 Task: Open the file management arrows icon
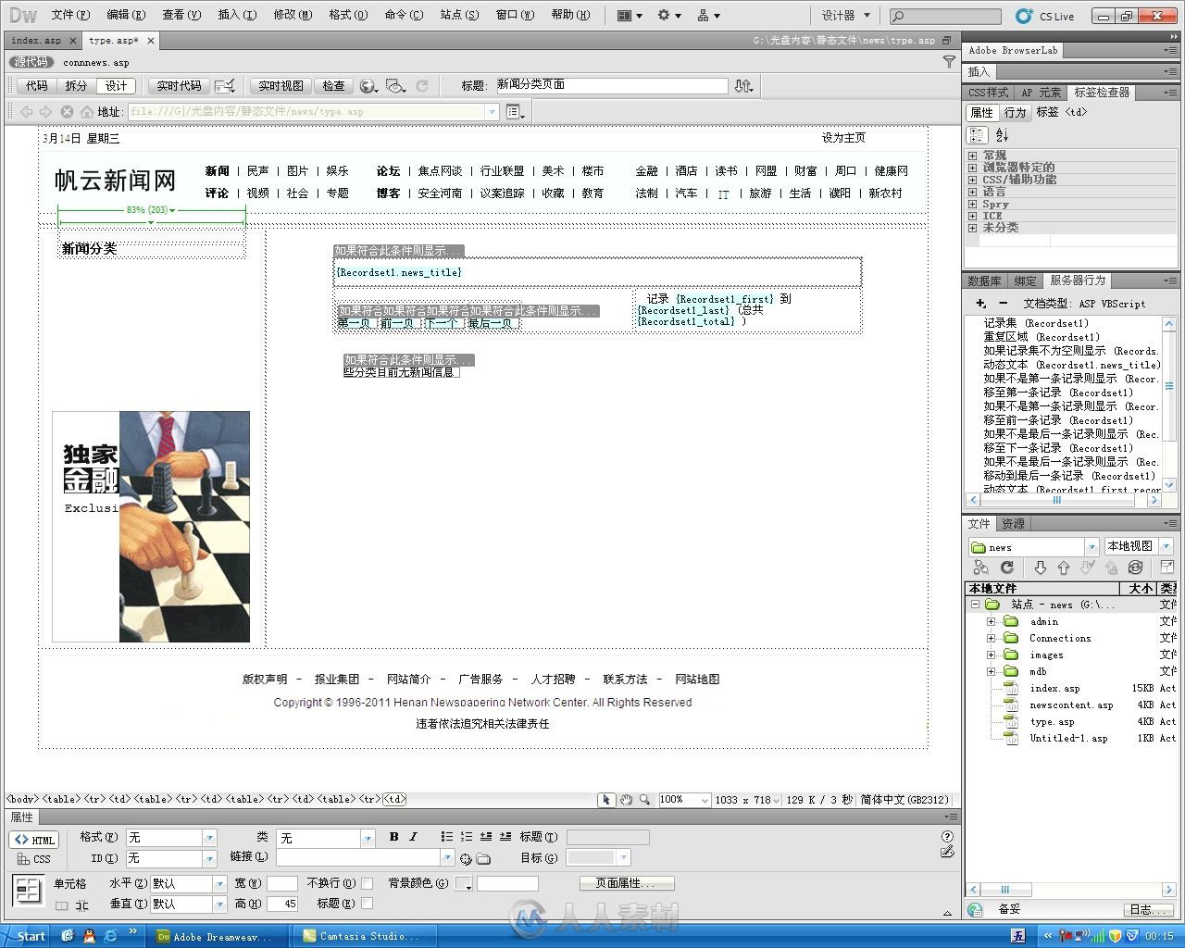click(x=743, y=86)
